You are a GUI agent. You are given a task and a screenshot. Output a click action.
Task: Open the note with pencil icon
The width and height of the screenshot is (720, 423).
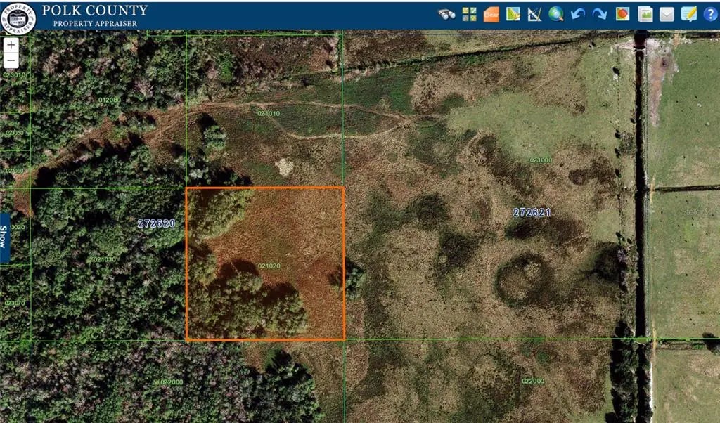pos(688,14)
